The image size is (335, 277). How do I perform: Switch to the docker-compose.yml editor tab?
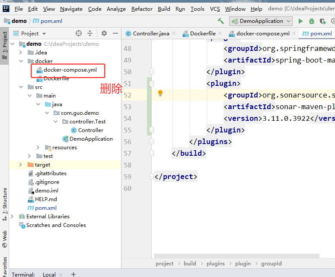pos(262,34)
